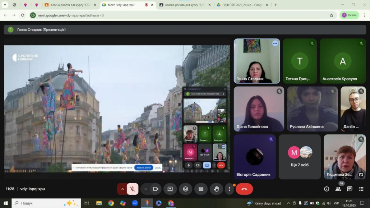
Task: Expand video settings arrow beside camera
Action: 146,189
